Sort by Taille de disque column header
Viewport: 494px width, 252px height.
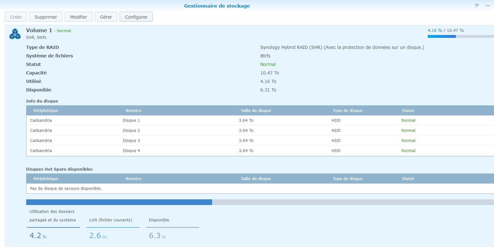pos(256,111)
